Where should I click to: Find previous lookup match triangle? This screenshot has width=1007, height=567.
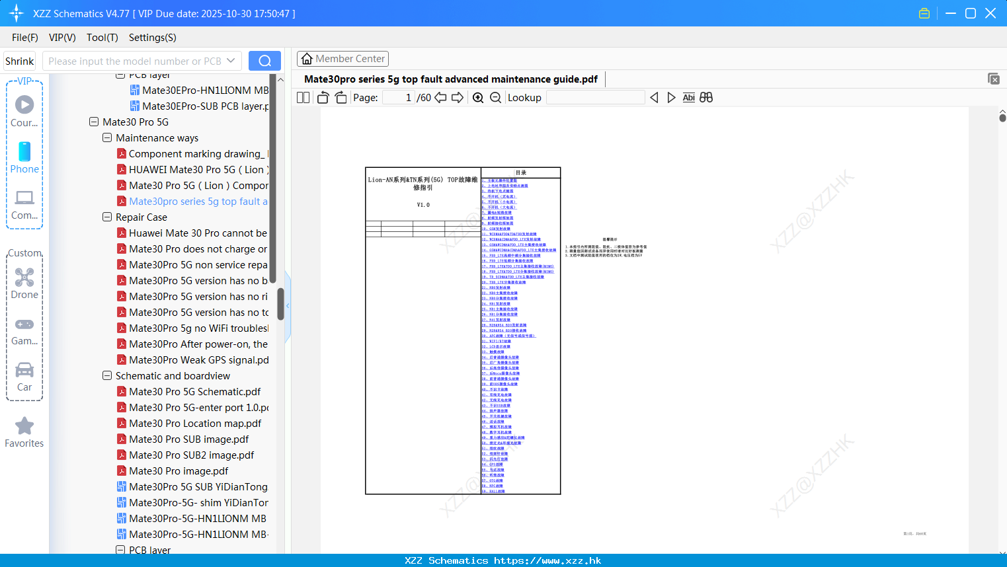(x=654, y=98)
